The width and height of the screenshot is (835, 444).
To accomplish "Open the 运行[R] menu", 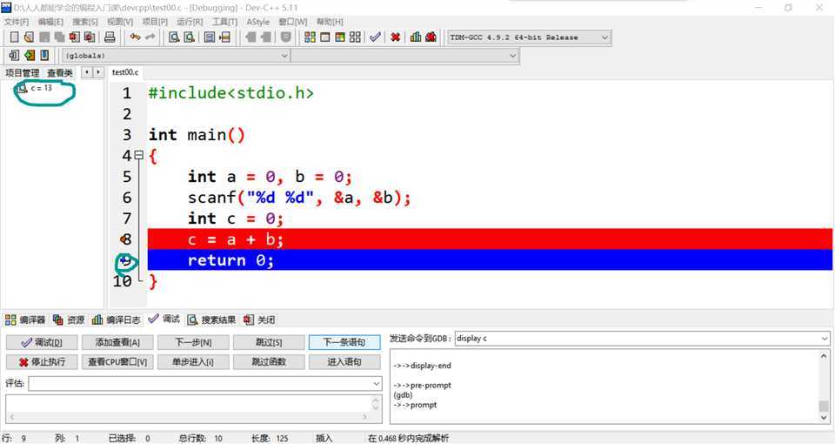I will point(190,22).
